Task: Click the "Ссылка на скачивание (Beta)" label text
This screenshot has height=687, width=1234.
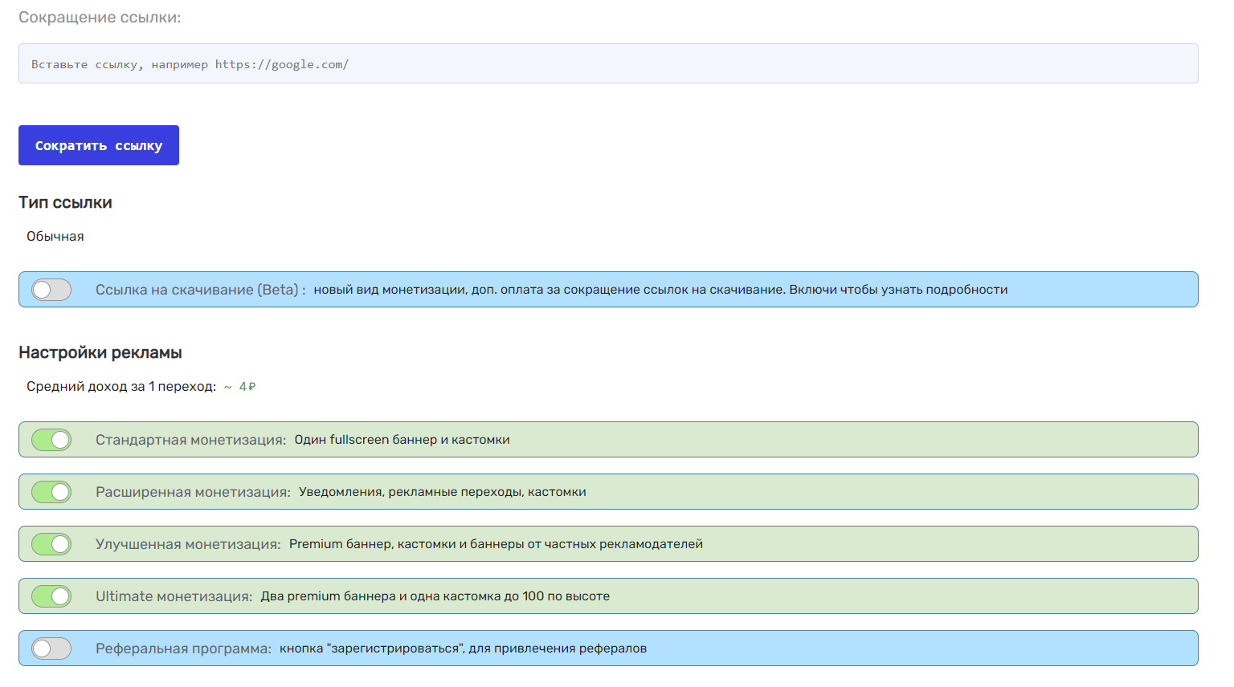Action: coord(198,290)
